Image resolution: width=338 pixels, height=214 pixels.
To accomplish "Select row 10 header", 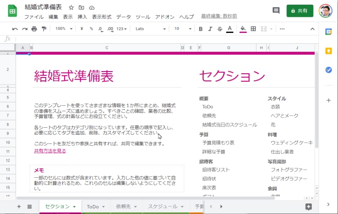I will coord(8,142).
